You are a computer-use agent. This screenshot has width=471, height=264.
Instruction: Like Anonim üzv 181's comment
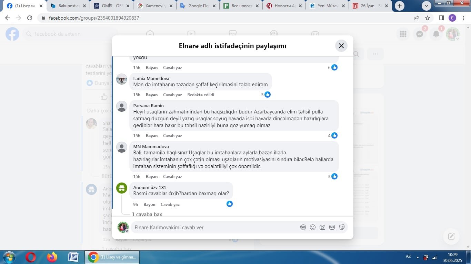coord(149,204)
